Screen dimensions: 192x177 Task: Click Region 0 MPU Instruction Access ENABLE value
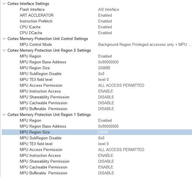[105, 91]
